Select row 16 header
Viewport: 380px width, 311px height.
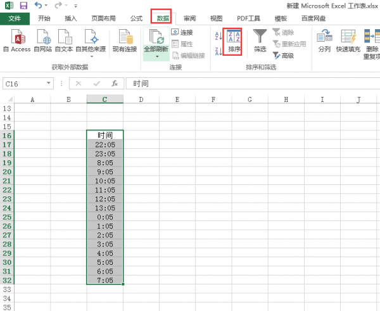(x=7, y=136)
